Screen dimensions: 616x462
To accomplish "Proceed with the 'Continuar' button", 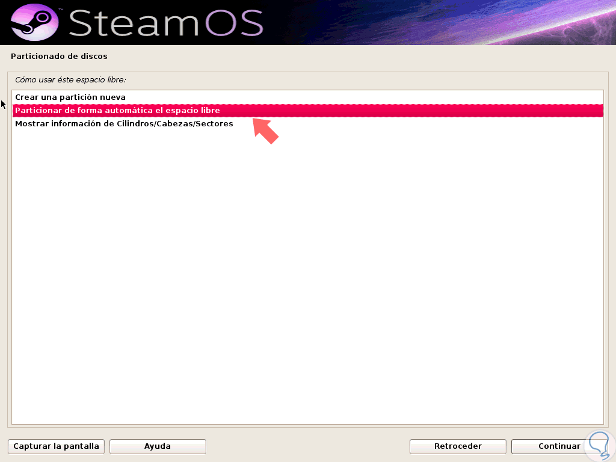I will point(559,446).
